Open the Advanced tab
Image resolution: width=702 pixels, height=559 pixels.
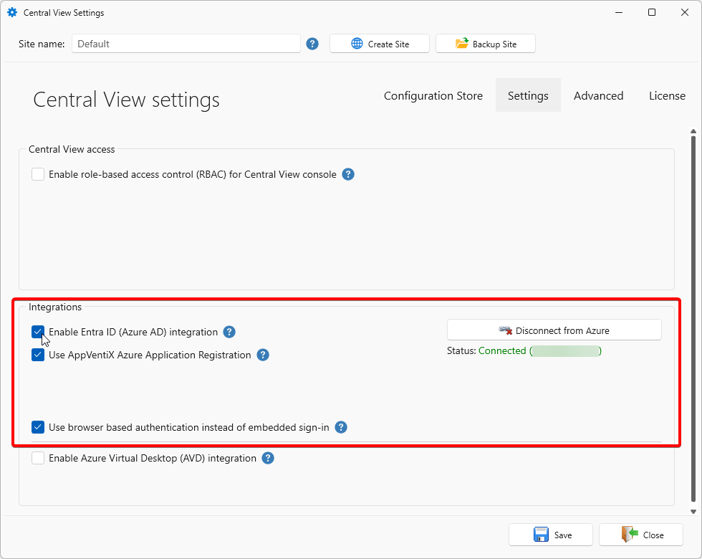[x=598, y=95]
